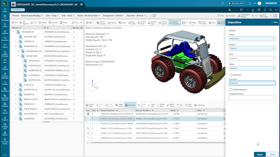Open Image Gallery in results toolbar

[119, 105]
